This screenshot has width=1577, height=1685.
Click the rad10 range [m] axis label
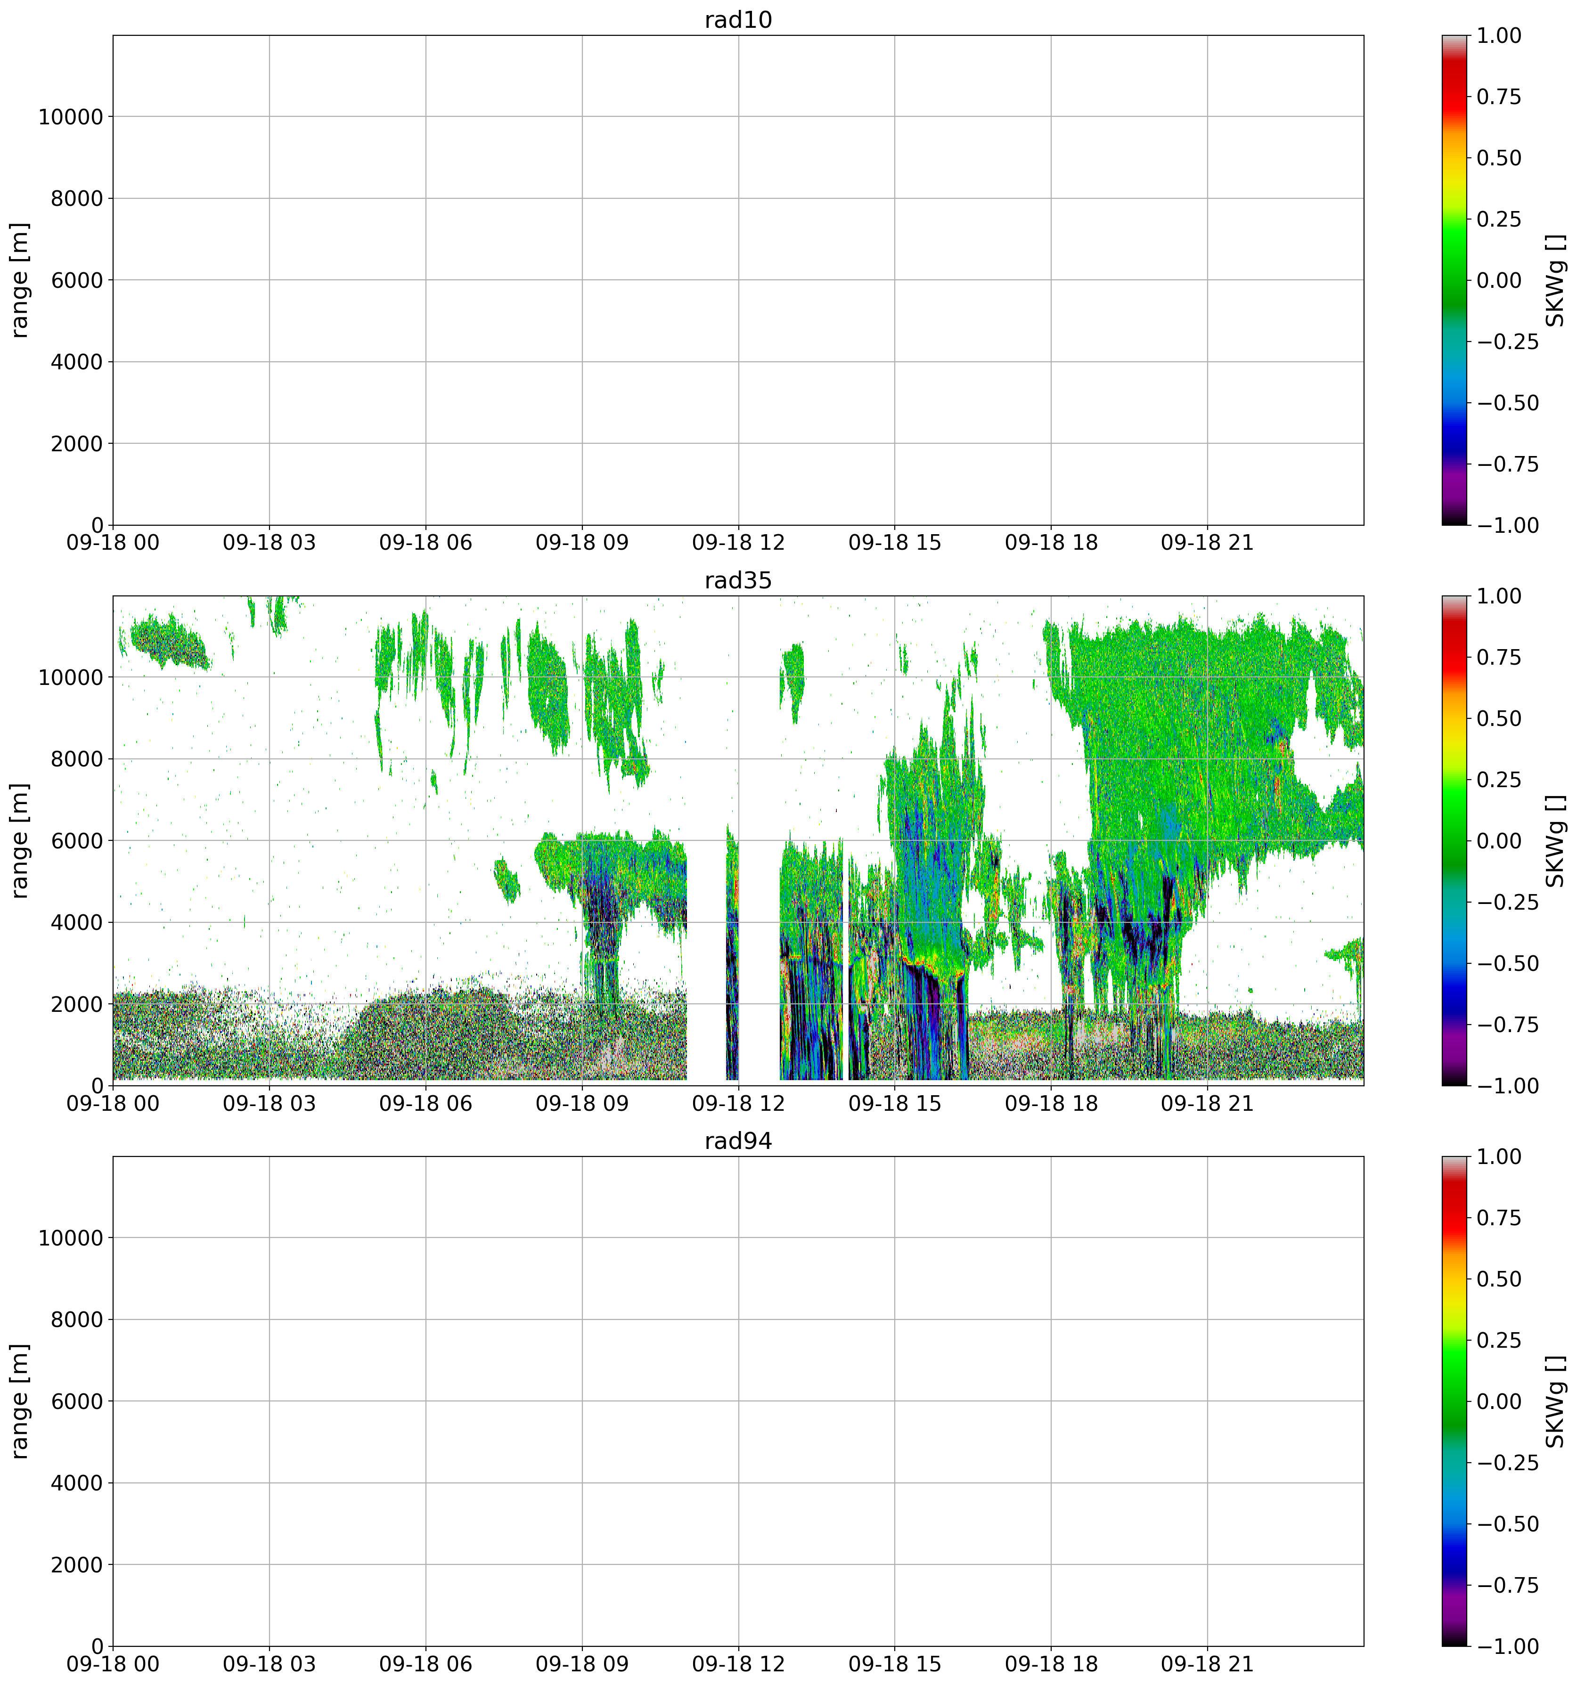coord(20,281)
